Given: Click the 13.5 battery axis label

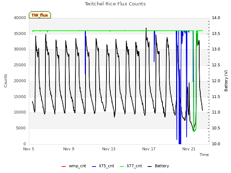Looking at the screenshot, I should pos(216,34).
